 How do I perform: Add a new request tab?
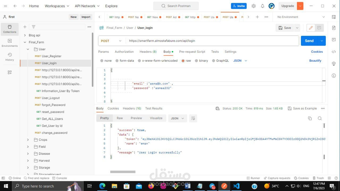coord(257,17)
